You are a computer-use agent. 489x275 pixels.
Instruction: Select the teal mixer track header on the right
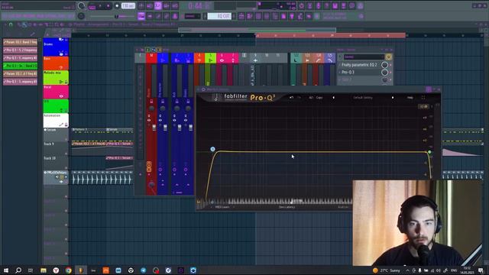pos(296,58)
